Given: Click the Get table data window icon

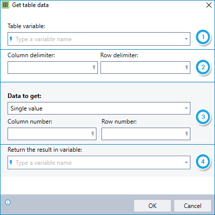Looking at the screenshot, I should (x=5, y=5).
